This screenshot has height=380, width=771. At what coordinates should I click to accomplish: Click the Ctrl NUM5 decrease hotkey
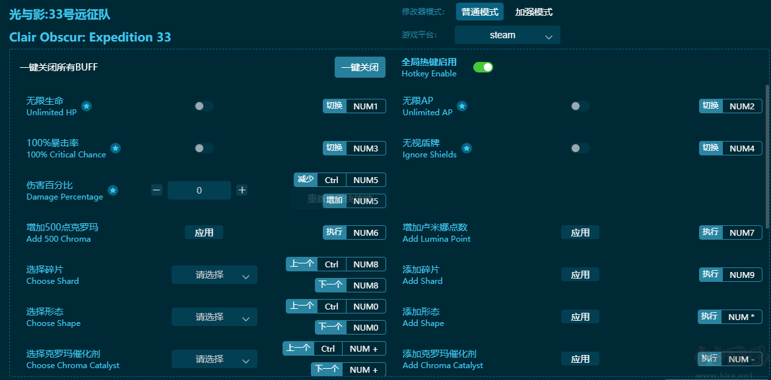(x=340, y=180)
